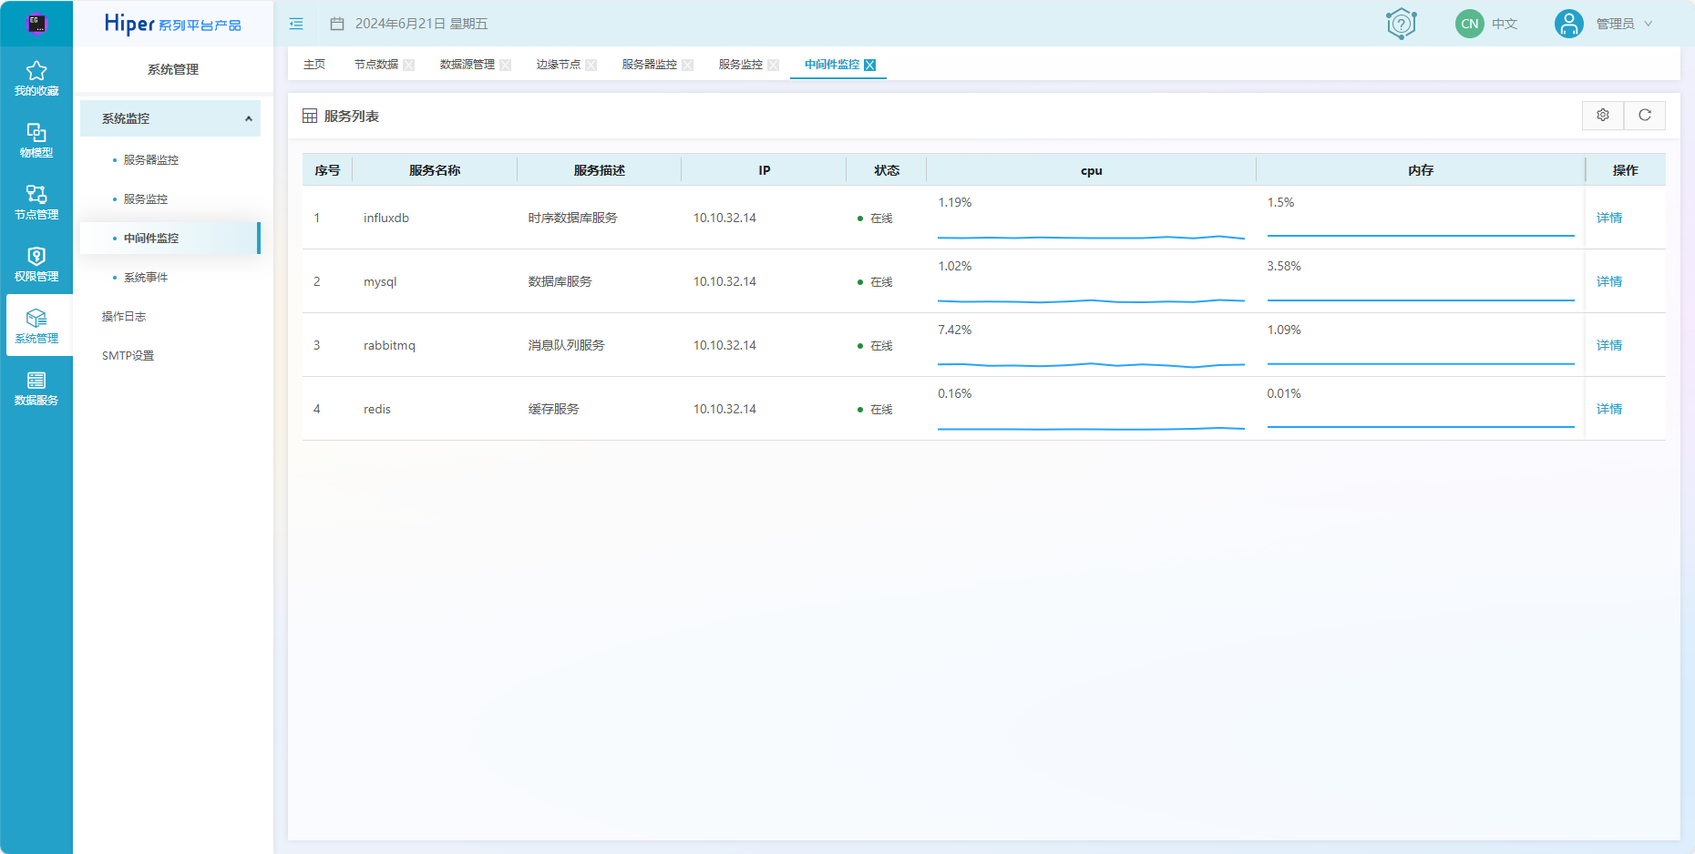This screenshot has height=854, width=1695.
Task: Switch to the 数据源管理 tab
Action: click(x=467, y=65)
